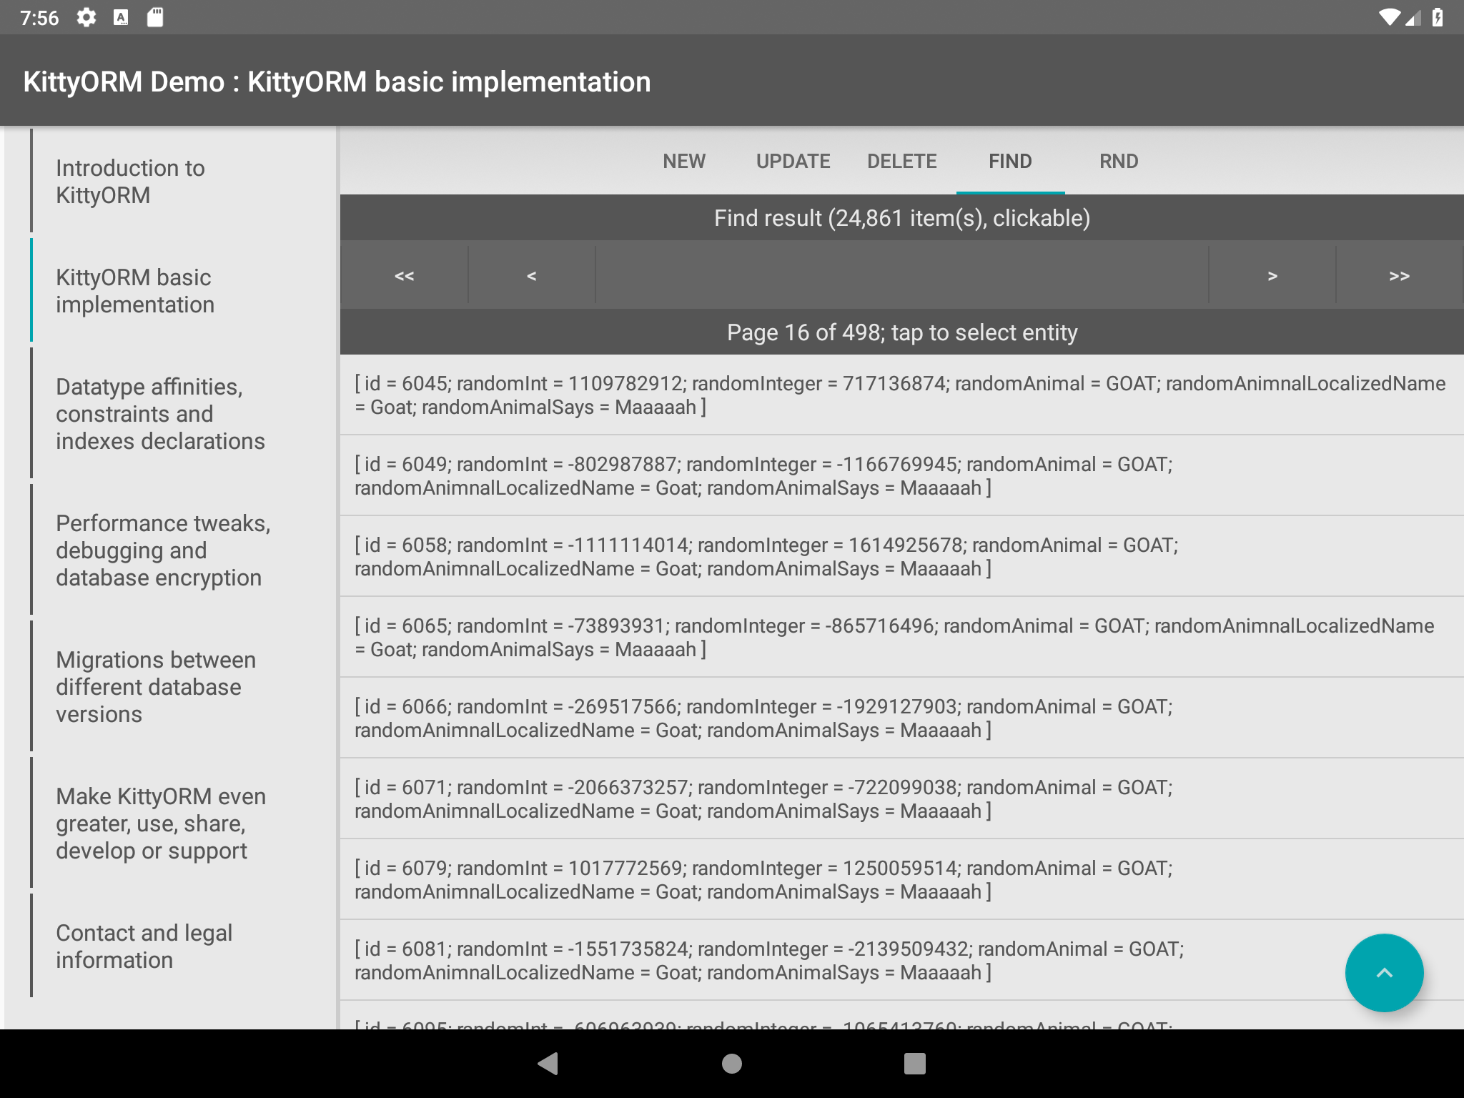Switch to the UPDATE tab
The image size is (1464, 1098).
[793, 162]
